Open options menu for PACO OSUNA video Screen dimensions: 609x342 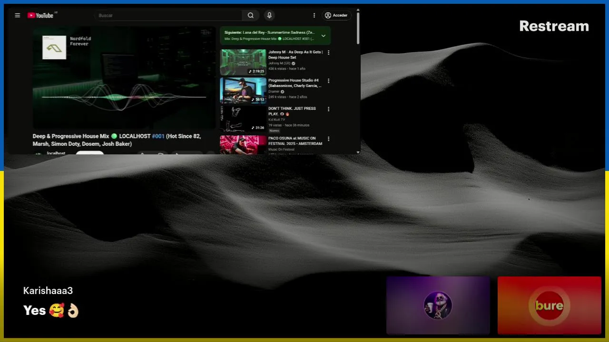(x=328, y=139)
